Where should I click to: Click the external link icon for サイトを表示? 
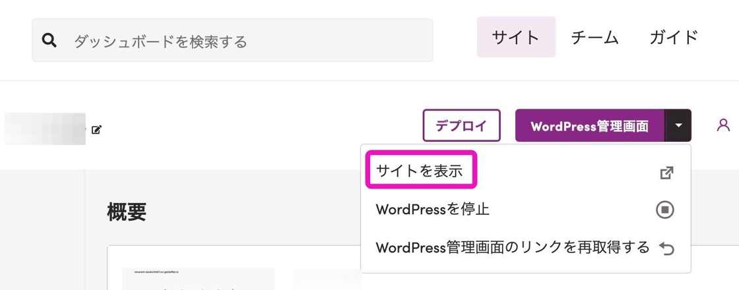click(666, 173)
